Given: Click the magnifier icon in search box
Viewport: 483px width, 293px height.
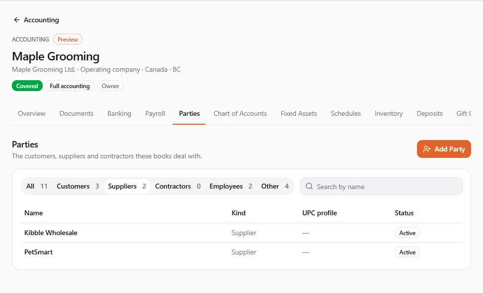Looking at the screenshot, I should click(x=309, y=187).
